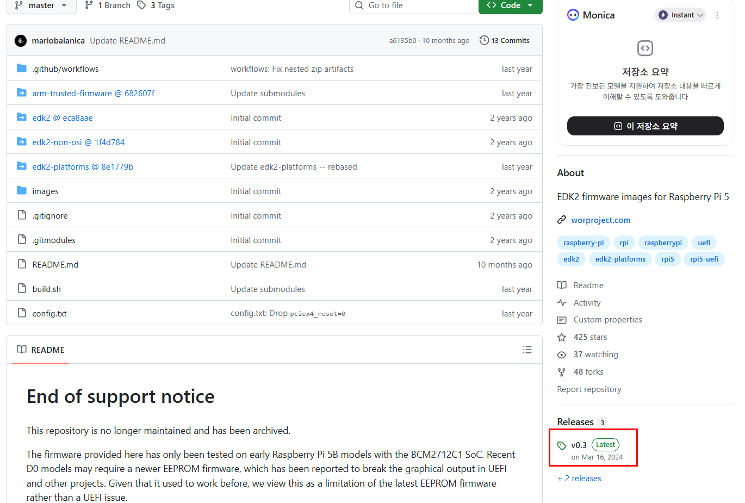Image resolution: width=745 pixels, height=503 pixels.
Task: Open the README outline menu icon
Action: coord(527,350)
